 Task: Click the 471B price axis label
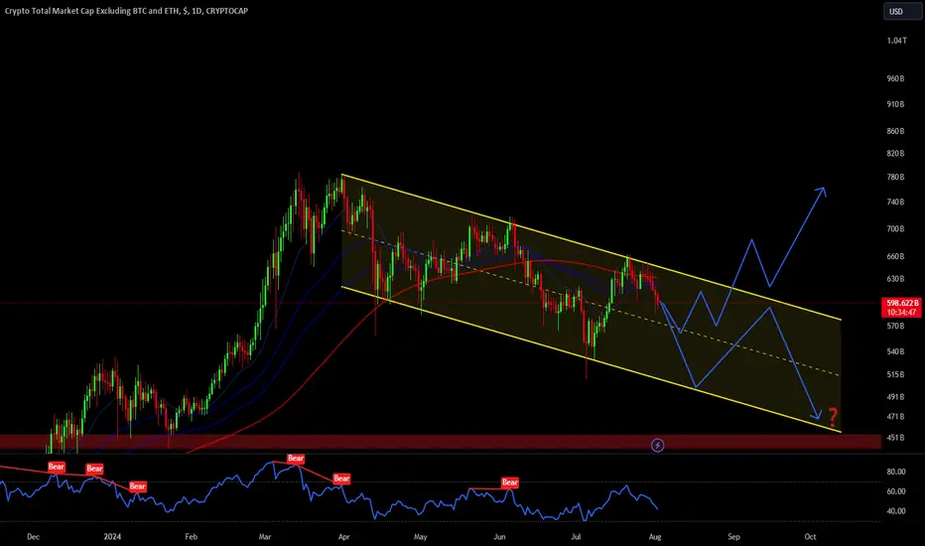[x=895, y=417]
